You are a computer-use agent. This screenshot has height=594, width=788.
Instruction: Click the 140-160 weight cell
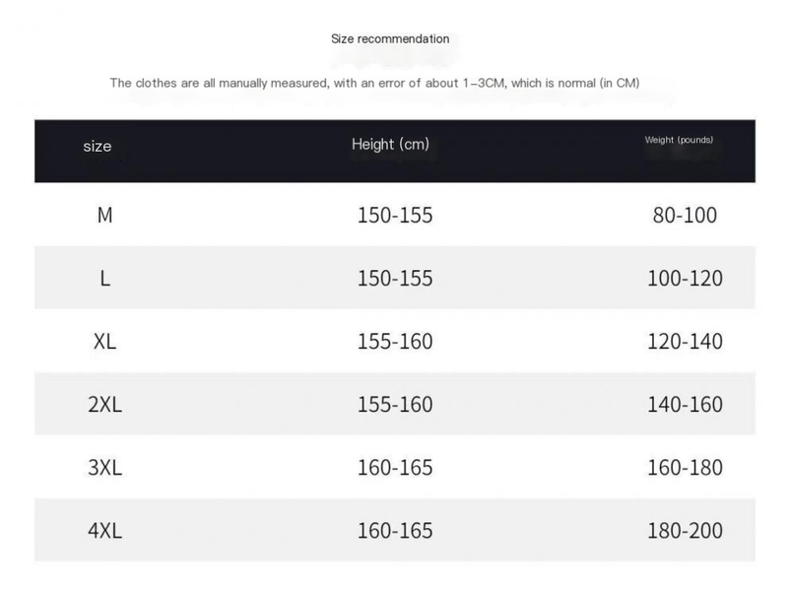[685, 405]
